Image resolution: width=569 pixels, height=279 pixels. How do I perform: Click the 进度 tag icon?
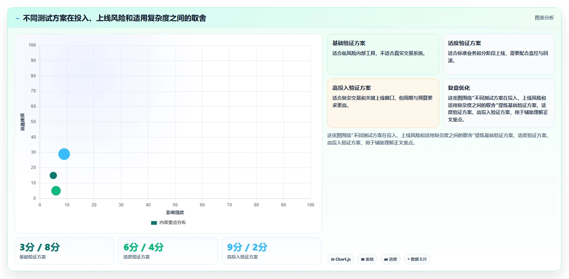tap(386, 259)
